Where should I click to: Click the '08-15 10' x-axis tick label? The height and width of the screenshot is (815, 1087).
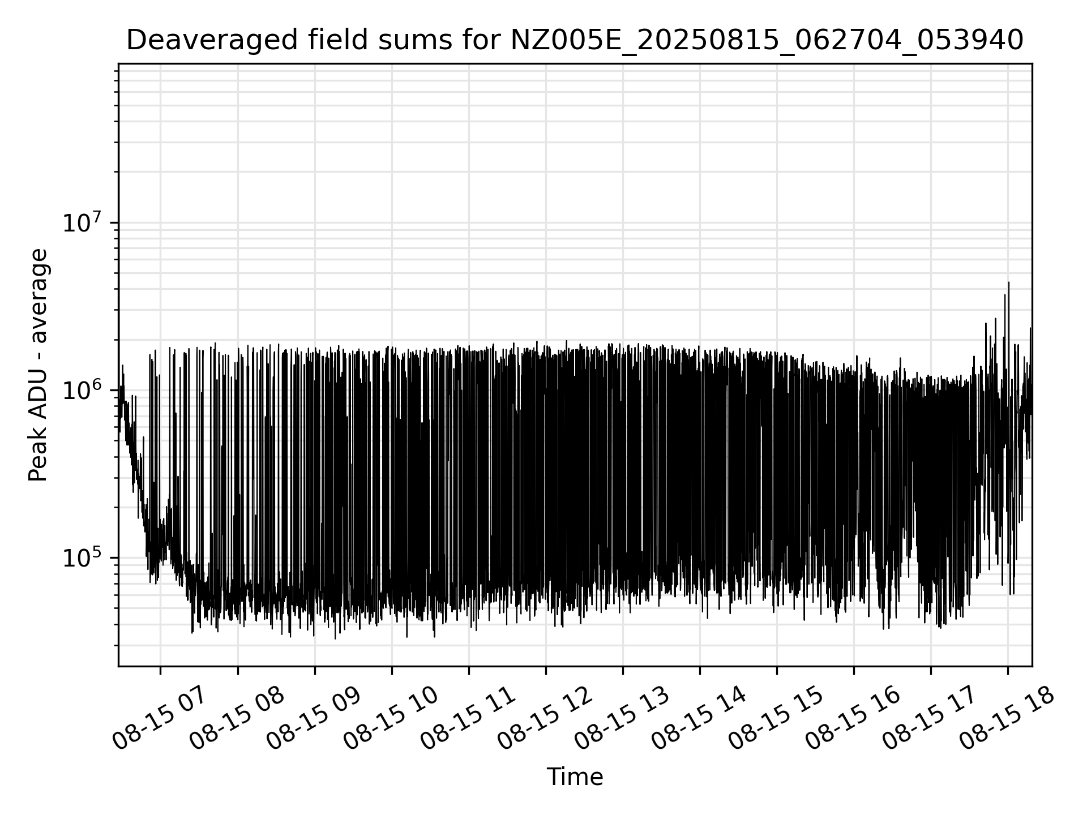(x=391, y=718)
